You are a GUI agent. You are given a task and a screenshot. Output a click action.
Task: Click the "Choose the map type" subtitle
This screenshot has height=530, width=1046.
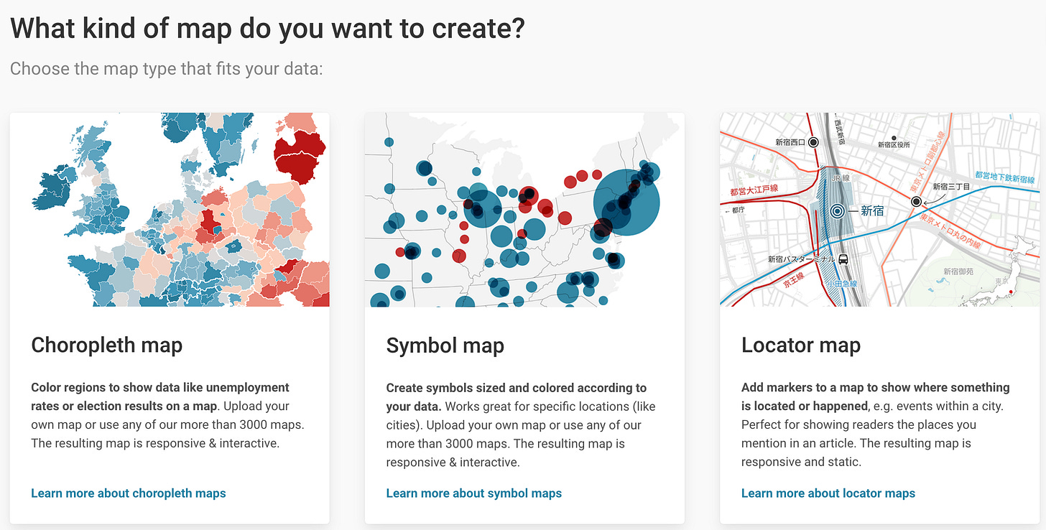[x=165, y=68]
